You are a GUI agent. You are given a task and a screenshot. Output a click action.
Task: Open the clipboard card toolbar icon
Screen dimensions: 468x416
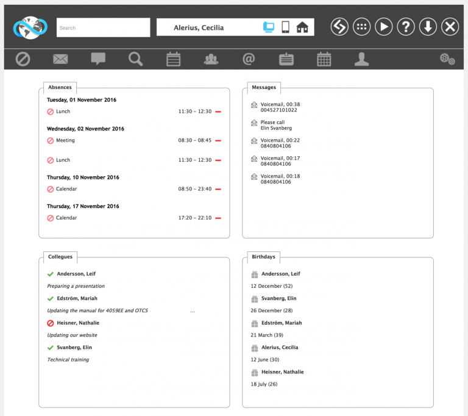click(x=286, y=59)
